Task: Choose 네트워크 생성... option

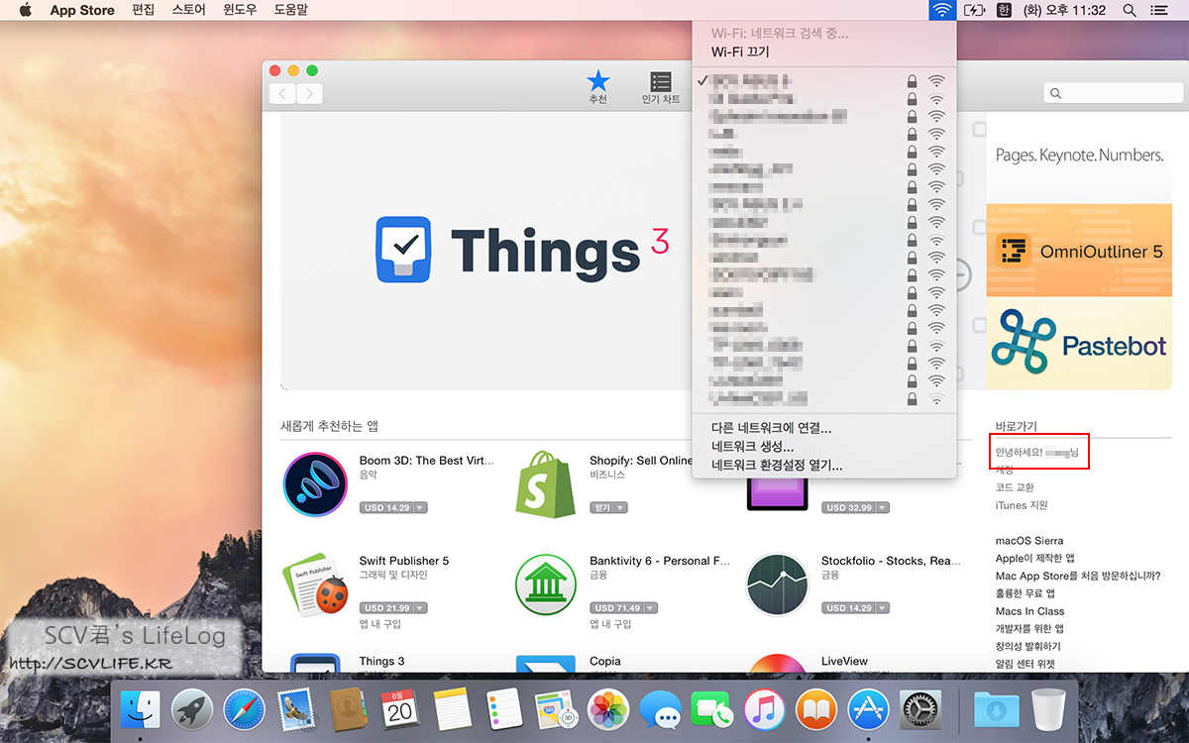Action: click(824, 446)
